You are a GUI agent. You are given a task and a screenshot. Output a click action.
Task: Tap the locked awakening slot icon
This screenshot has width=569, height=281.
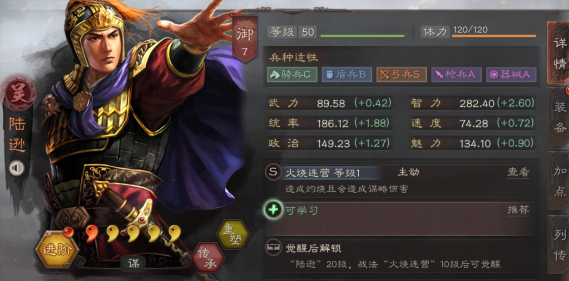coord(272,248)
